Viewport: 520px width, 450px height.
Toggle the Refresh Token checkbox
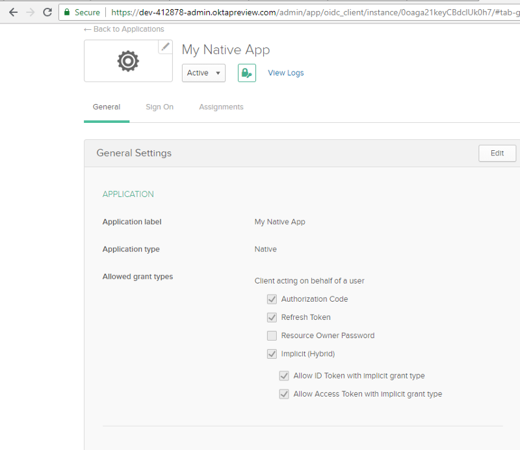click(272, 317)
